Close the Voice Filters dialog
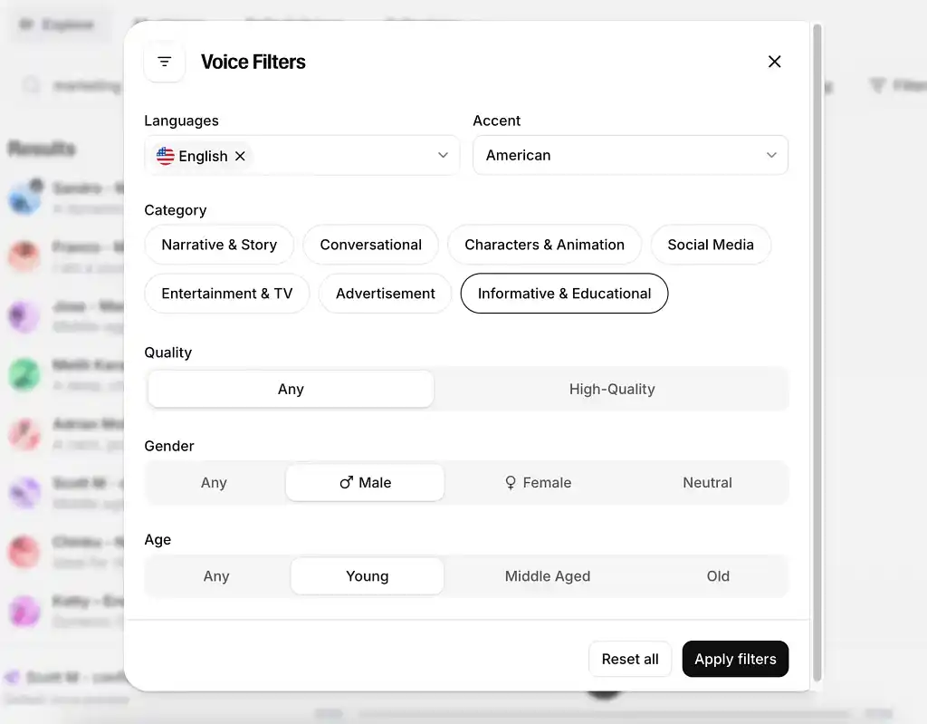 pyautogui.click(x=774, y=62)
